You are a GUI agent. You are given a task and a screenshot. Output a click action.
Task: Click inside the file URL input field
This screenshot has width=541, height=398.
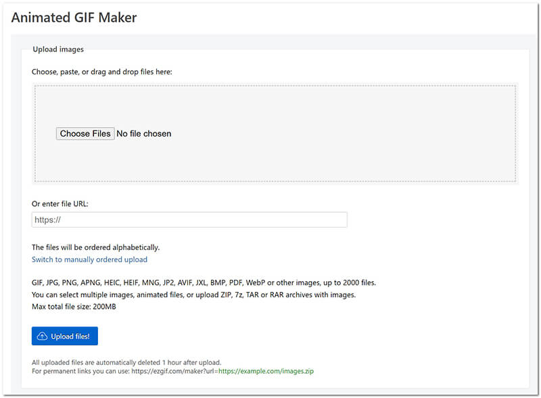(189, 219)
